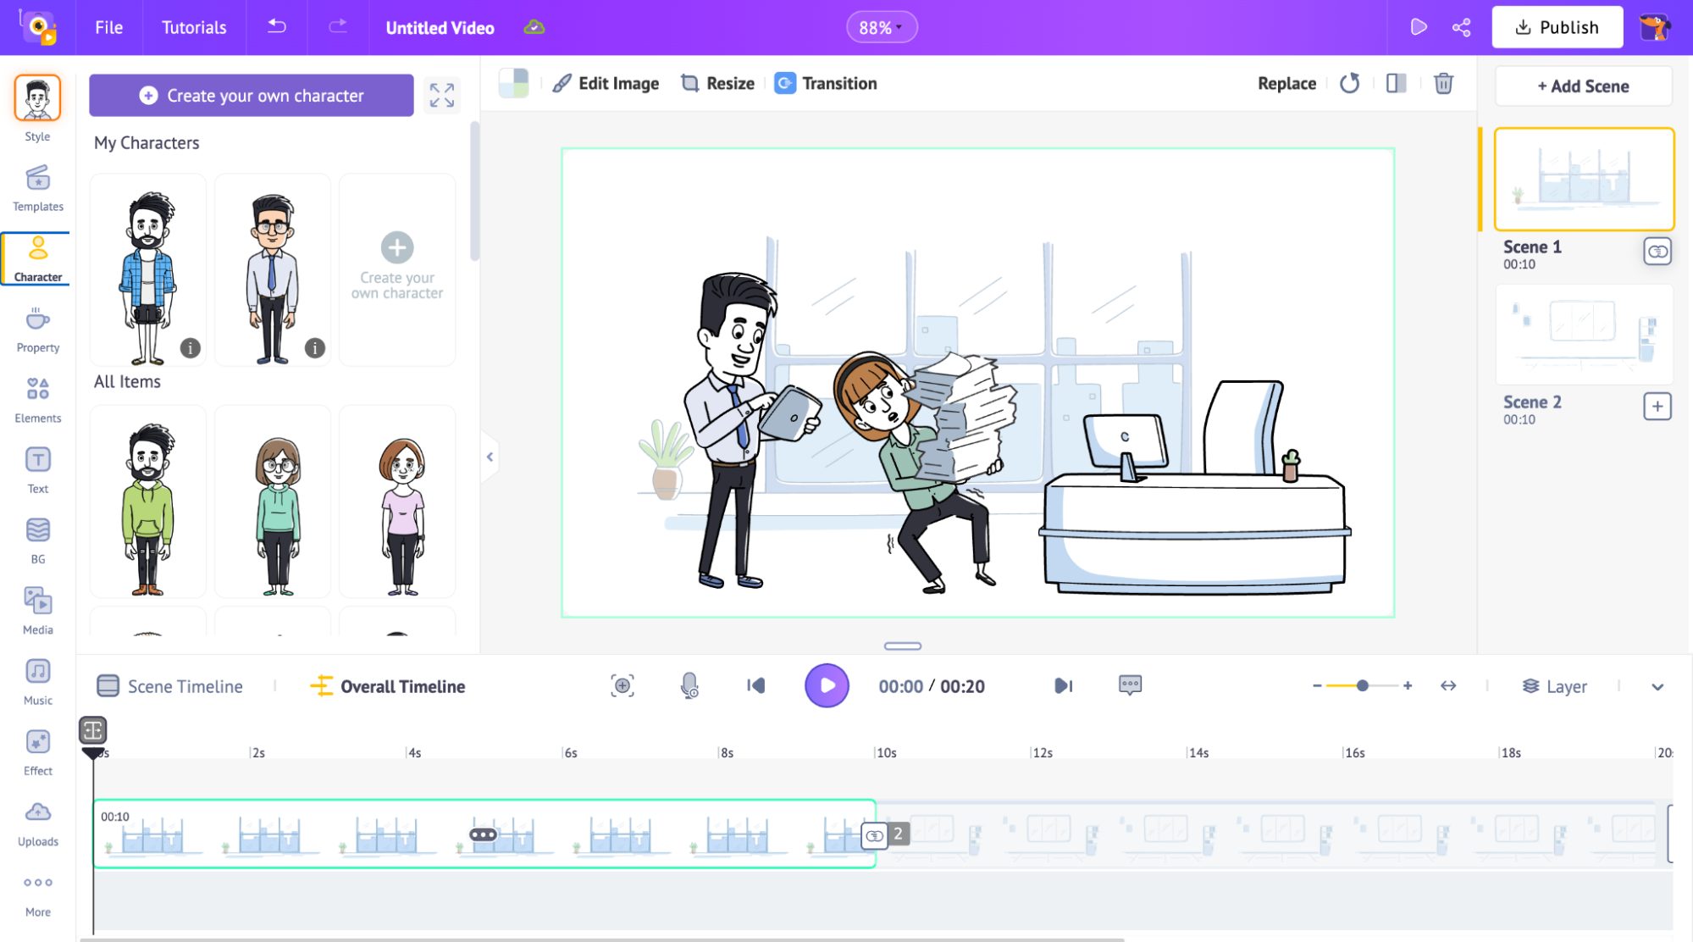Click the microphone voice-over icon
This screenshot has width=1693, height=942.
[x=689, y=685]
